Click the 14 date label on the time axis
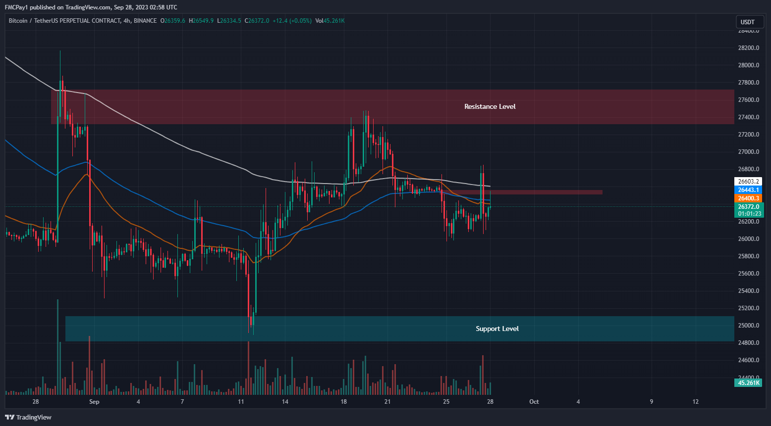The image size is (771, 426). 285,402
